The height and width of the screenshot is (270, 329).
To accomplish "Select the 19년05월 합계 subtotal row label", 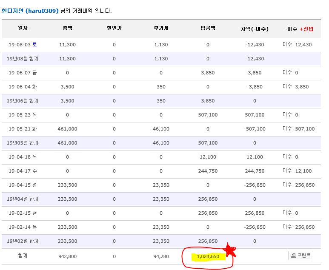I will 23,143.
